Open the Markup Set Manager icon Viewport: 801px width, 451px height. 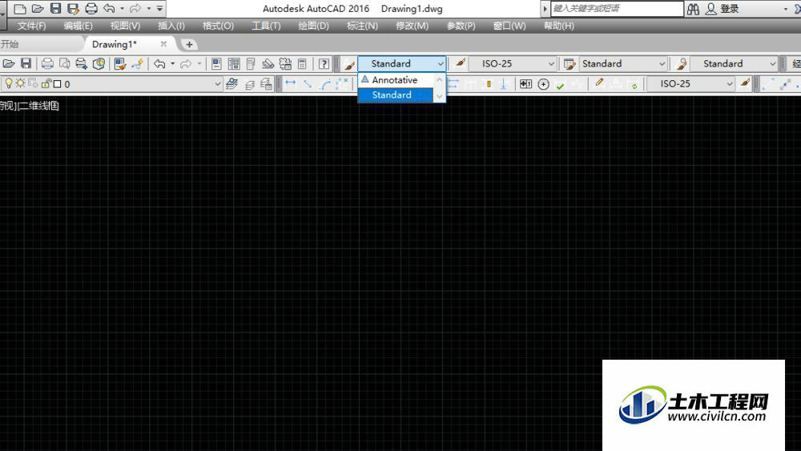[285, 64]
